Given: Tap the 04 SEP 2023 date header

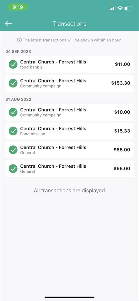Looking at the screenshot, I should [x=18, y=51].
